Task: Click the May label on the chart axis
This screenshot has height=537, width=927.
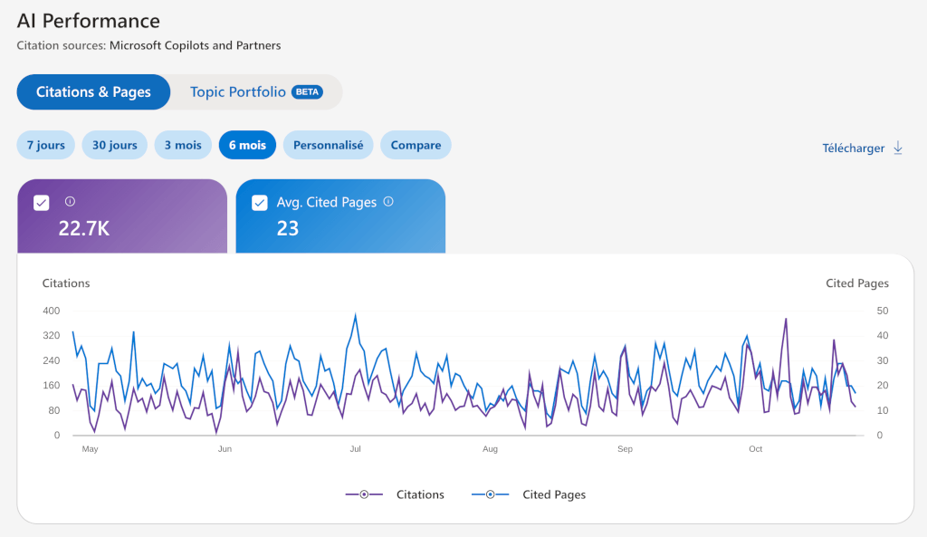Action: click(90, 449)
